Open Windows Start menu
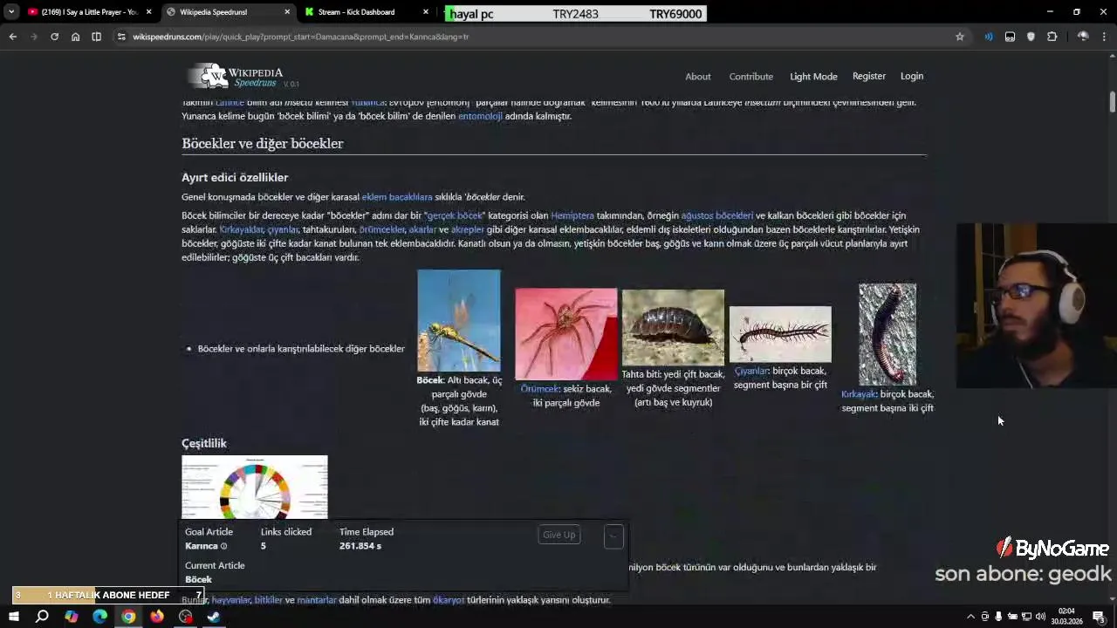 pyautogui.click(x=14, y=617)
